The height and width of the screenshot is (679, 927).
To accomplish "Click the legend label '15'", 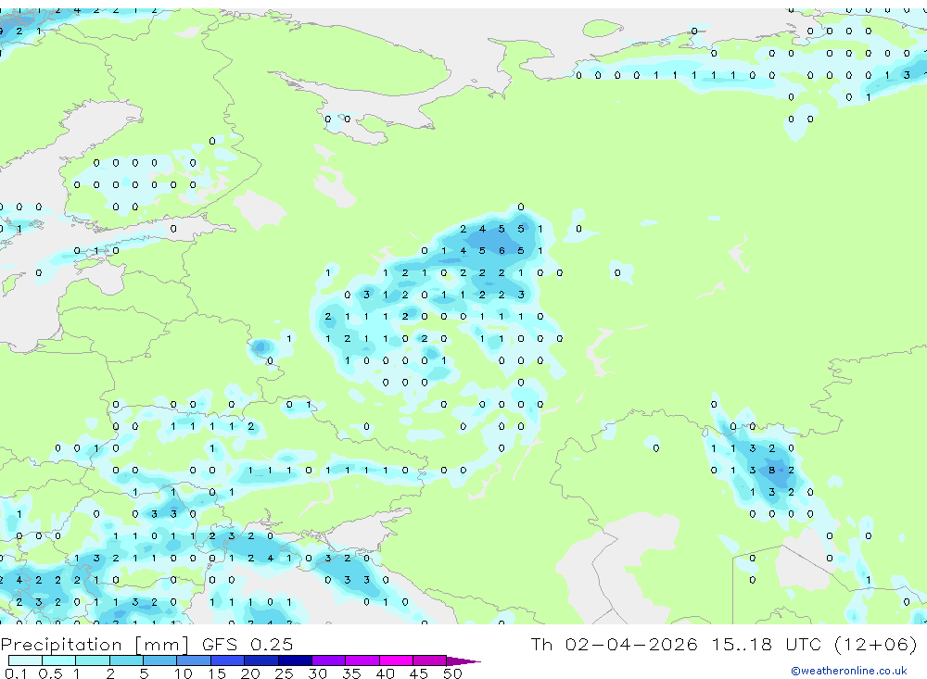I will click(216, 673).
